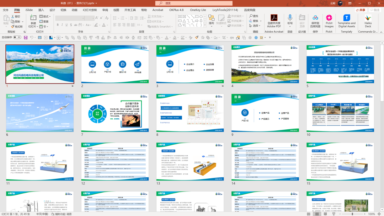384x216 pixels.
Task: Click the Reset (重置) slide icon
Action: [x=41, y=22]
